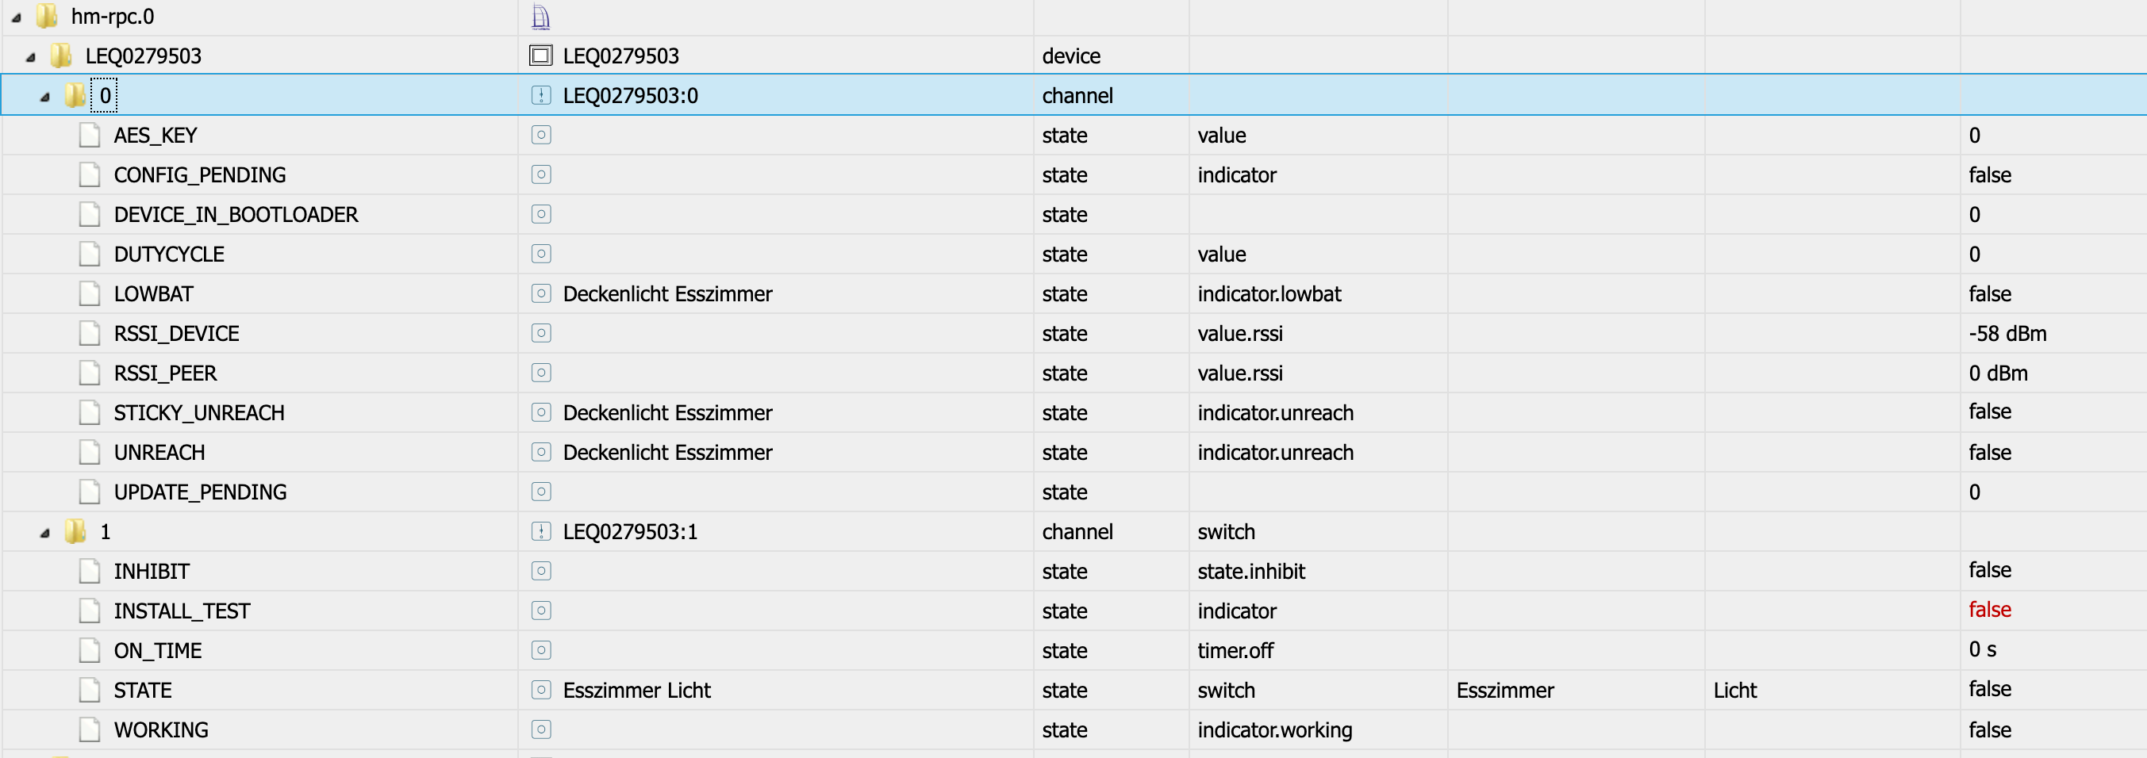The height and width of the screenshot is (758, 2147).
Task: Select the LOWBAT tree item
Action: 153,294
